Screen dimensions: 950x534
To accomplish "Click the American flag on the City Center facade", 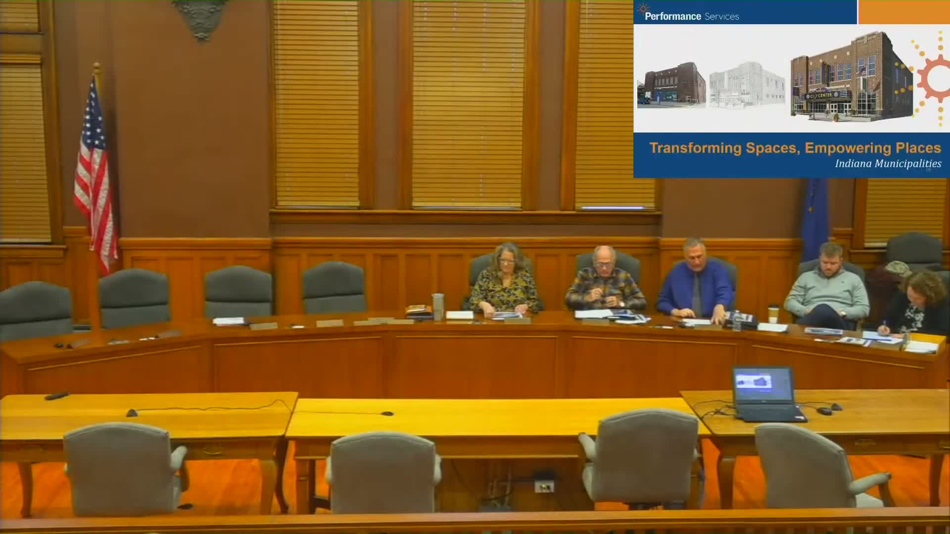I will (x=861, y=72).
